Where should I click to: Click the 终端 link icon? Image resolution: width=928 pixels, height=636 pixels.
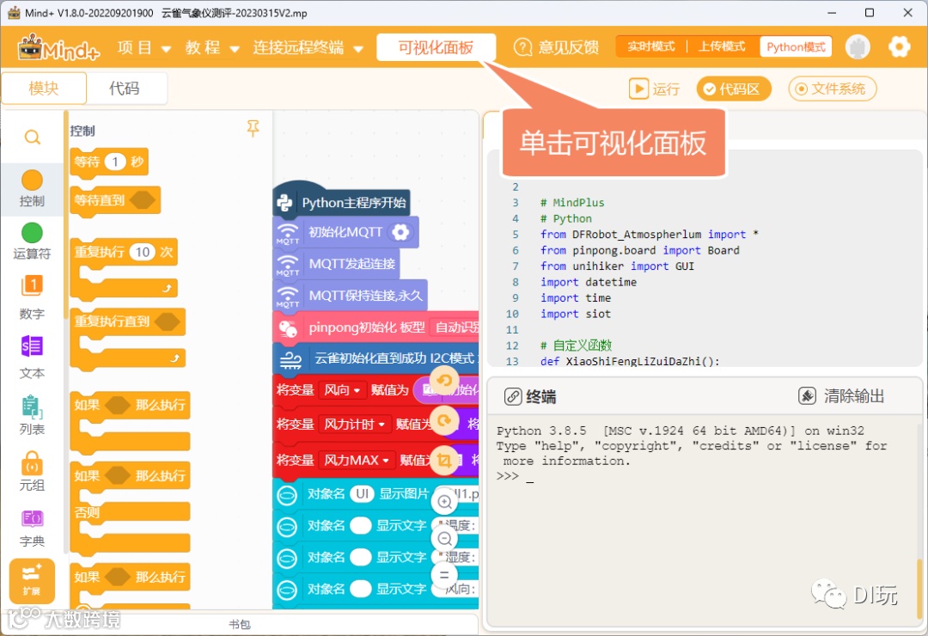(x=512, y=396)
